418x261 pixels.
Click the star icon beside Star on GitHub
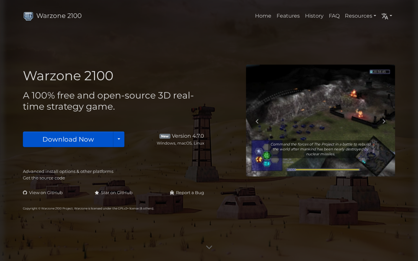pos(97,193)
